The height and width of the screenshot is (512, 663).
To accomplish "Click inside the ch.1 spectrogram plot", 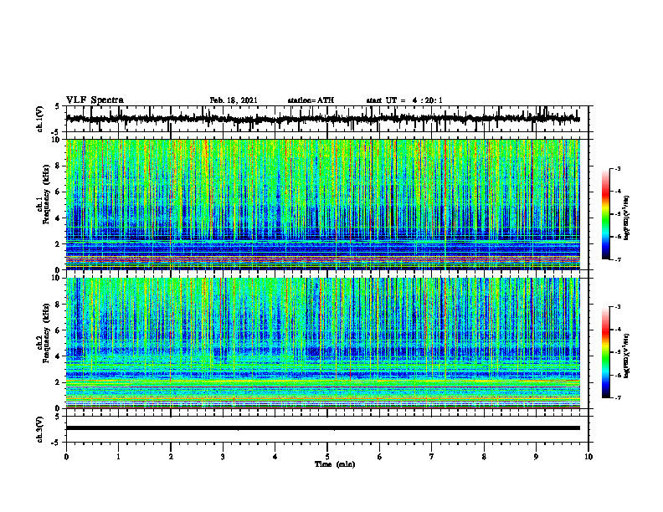I will tap(322, 204).
